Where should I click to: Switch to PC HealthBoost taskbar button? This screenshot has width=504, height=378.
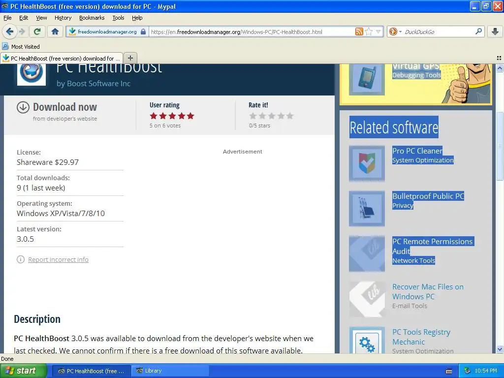pyautogui.click(x=91, y=371)
